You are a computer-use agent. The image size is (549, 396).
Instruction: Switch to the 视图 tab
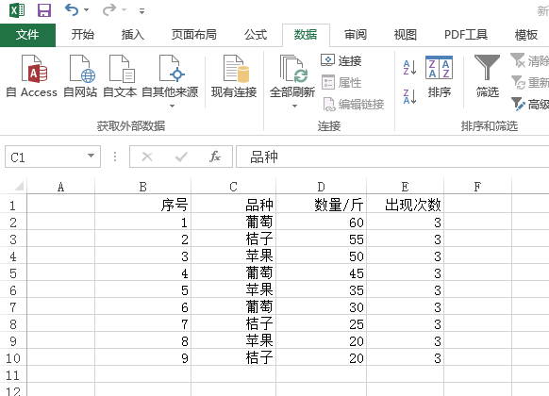(x=405, y=35)
